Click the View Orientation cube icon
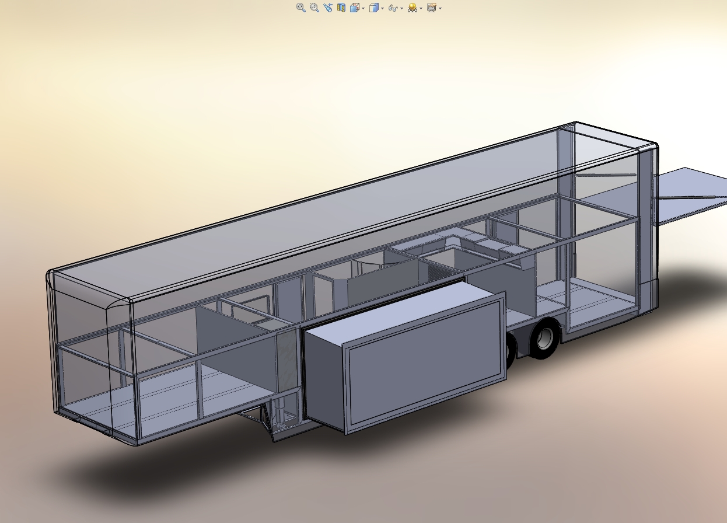The height and width of the screenshot is (523, 727). (x=355, y=8)
